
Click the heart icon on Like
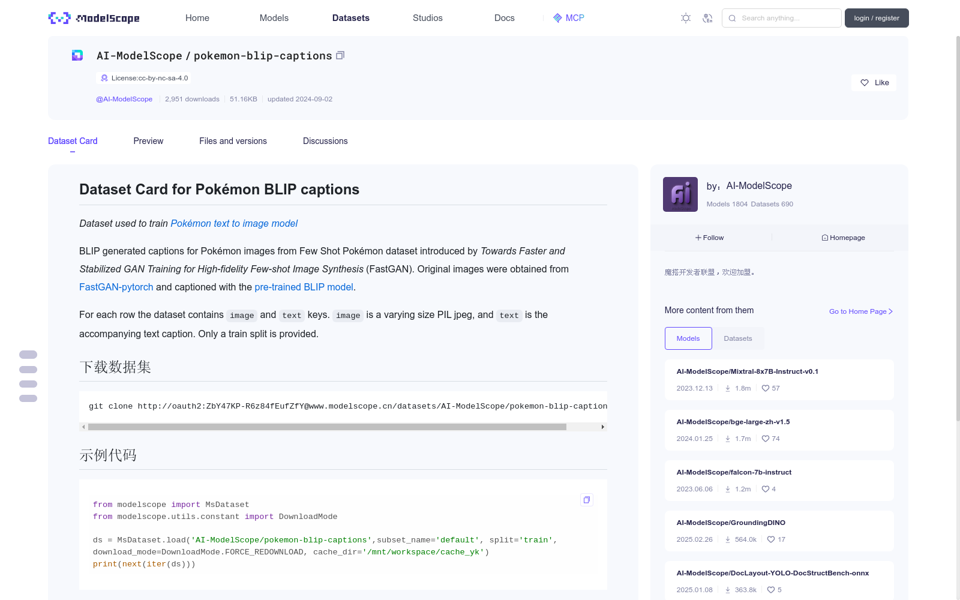[x=865, y=83]
